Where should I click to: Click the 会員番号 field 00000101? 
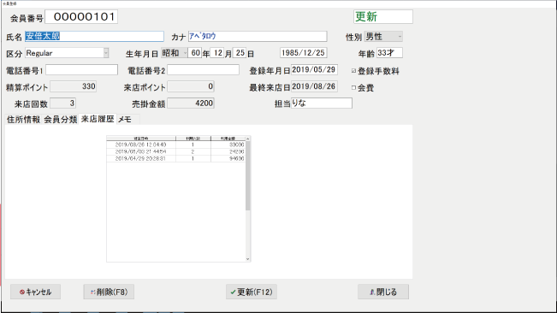tap(81, 17)
